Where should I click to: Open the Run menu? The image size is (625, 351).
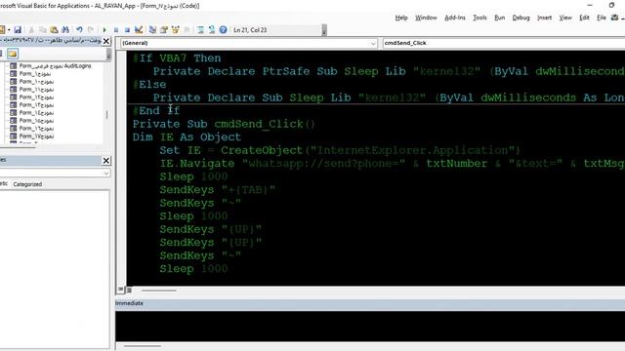point(499,18)
